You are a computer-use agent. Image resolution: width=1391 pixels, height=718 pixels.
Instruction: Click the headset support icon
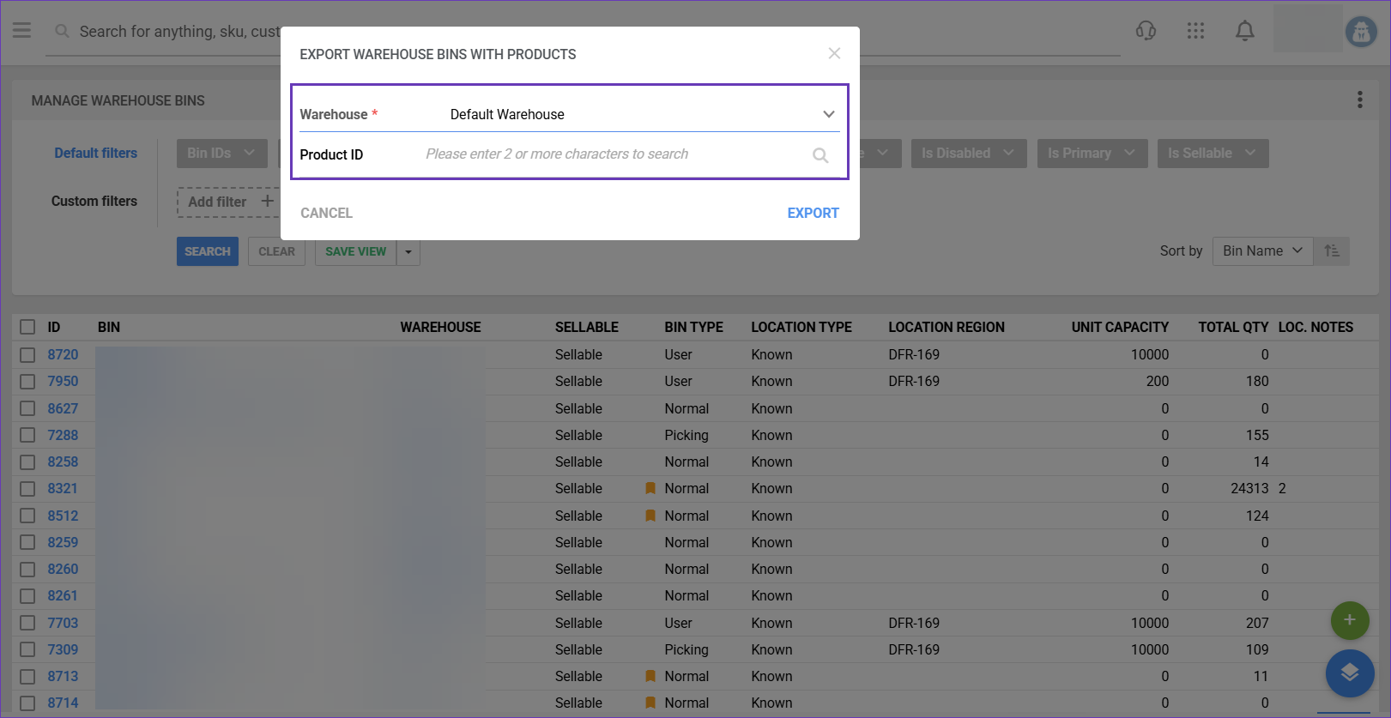coord(1146,31)
